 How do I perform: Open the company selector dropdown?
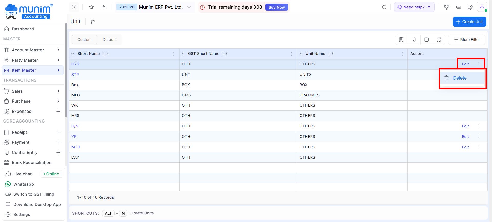(x=189, y=7)
